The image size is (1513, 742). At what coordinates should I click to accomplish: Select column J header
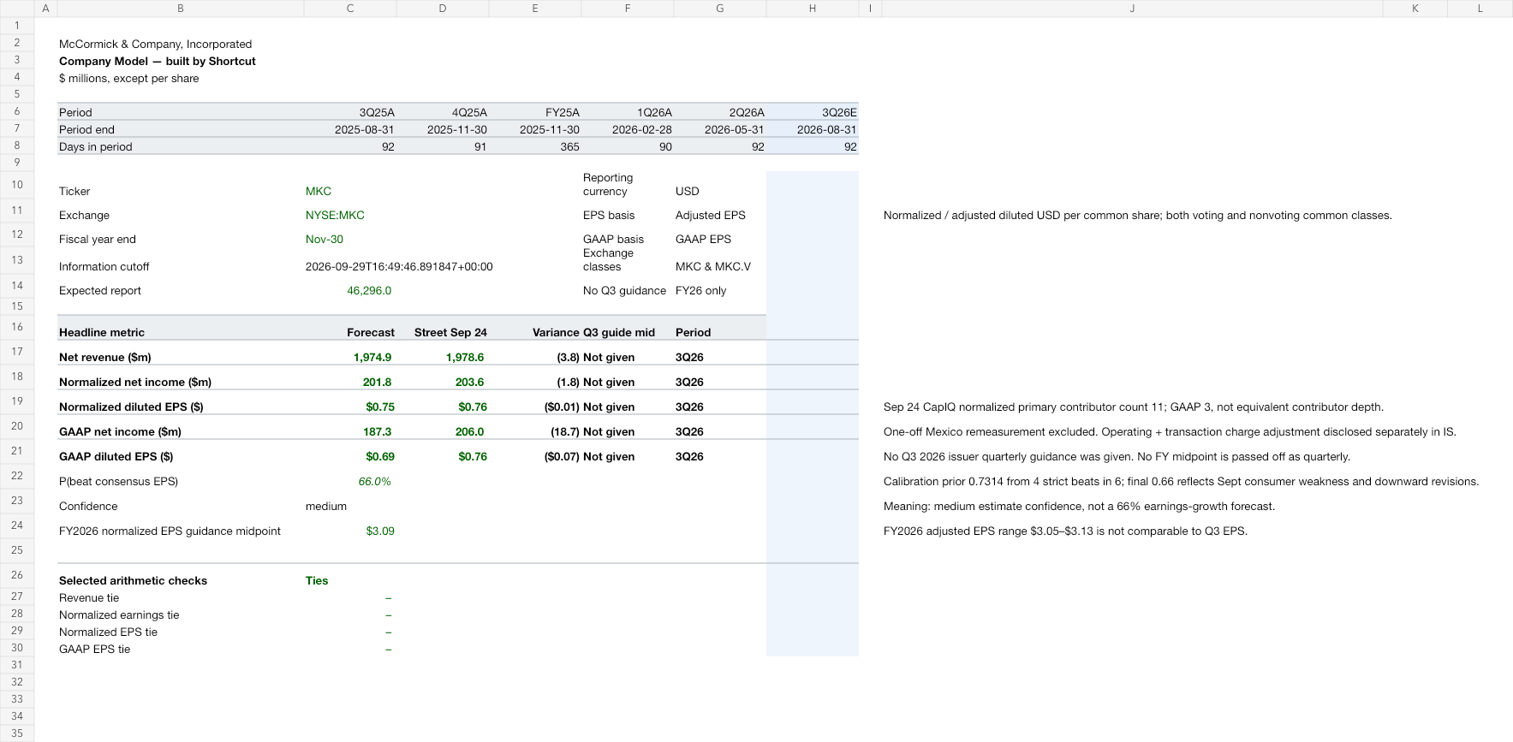point(1132,9)
